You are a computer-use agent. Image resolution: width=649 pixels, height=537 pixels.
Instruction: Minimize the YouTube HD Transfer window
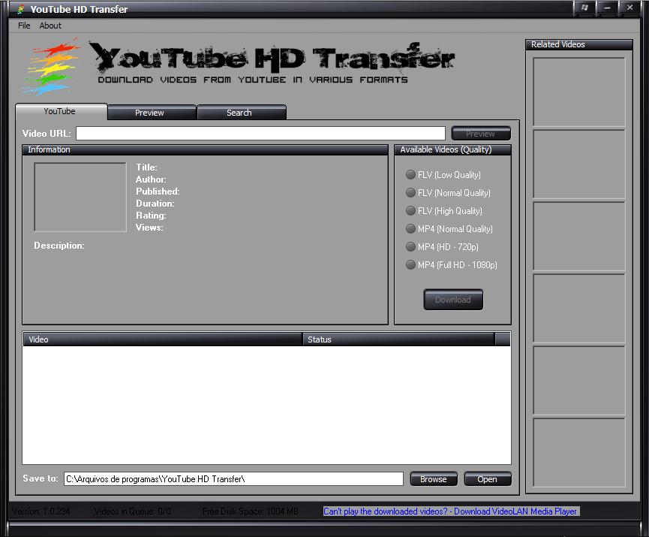[x=607, y=8]
